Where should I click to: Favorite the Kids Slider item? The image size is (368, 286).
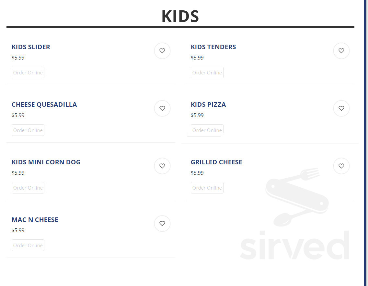pos(162,51)
